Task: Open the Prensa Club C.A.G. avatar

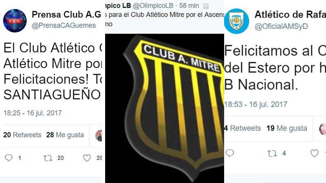Action: pos(15,21)
